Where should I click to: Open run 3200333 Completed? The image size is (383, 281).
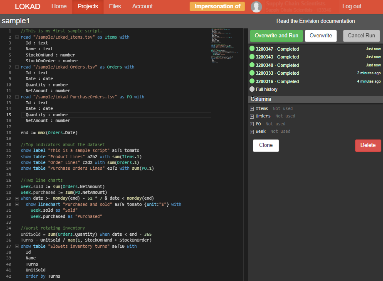(x=277, y=73)
